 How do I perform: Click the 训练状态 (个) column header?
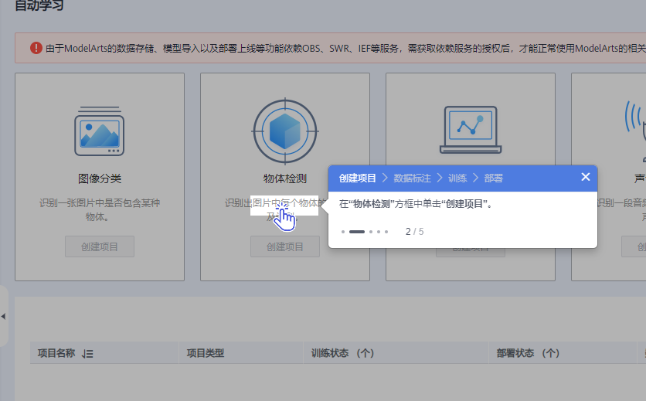pyautogui.click(x=343, y=353)
